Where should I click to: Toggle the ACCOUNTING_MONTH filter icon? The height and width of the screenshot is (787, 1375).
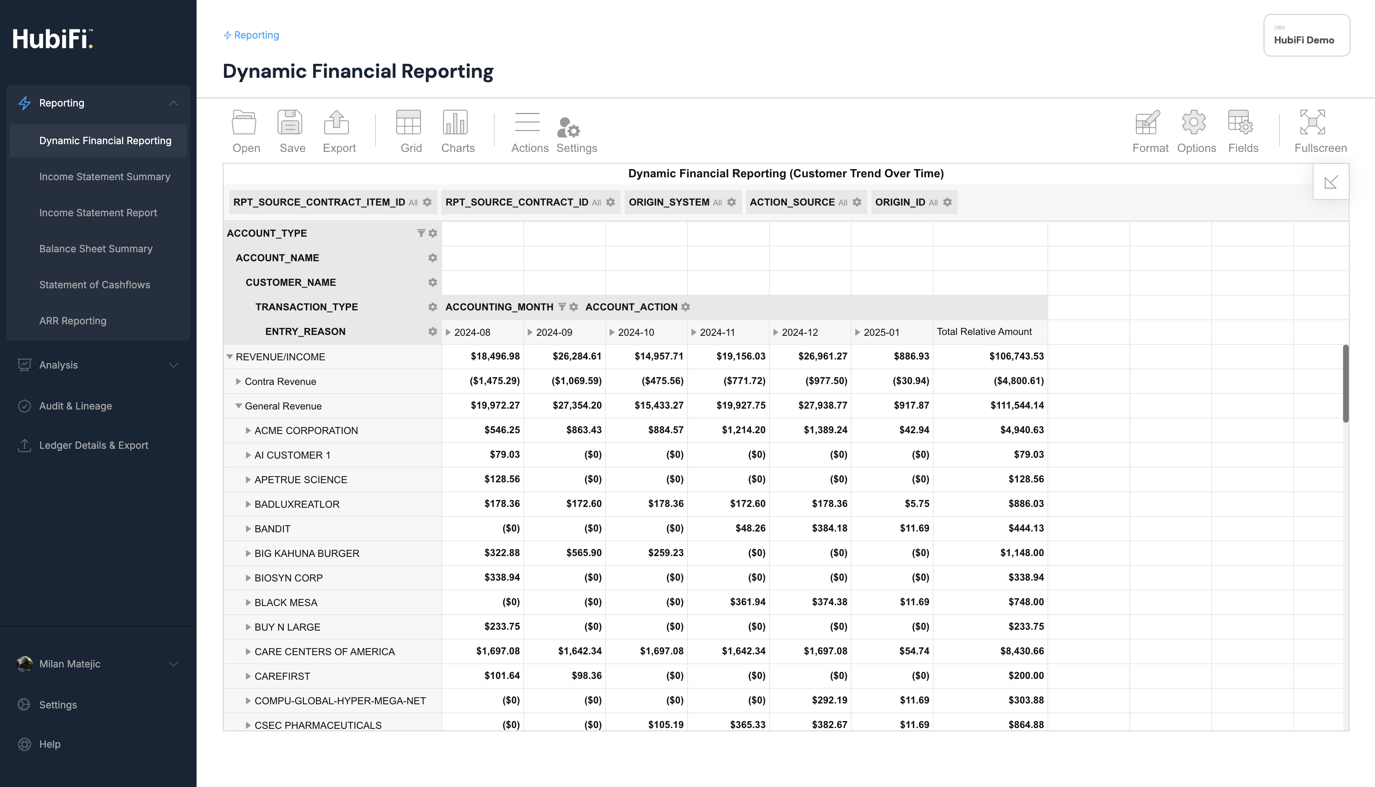561,307
